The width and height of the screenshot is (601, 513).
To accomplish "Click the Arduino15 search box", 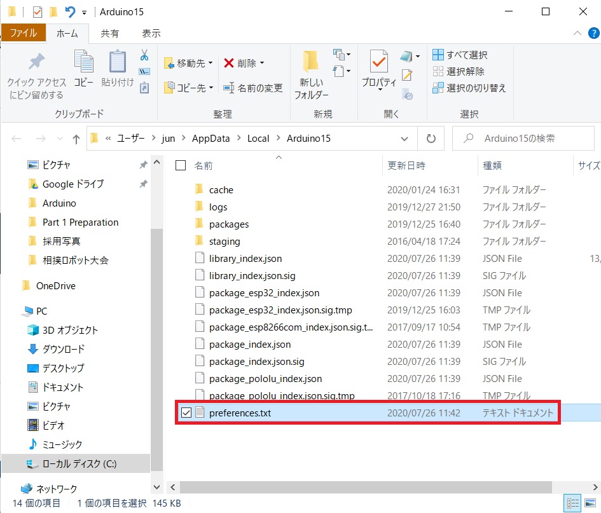I will tap(523, 139).
